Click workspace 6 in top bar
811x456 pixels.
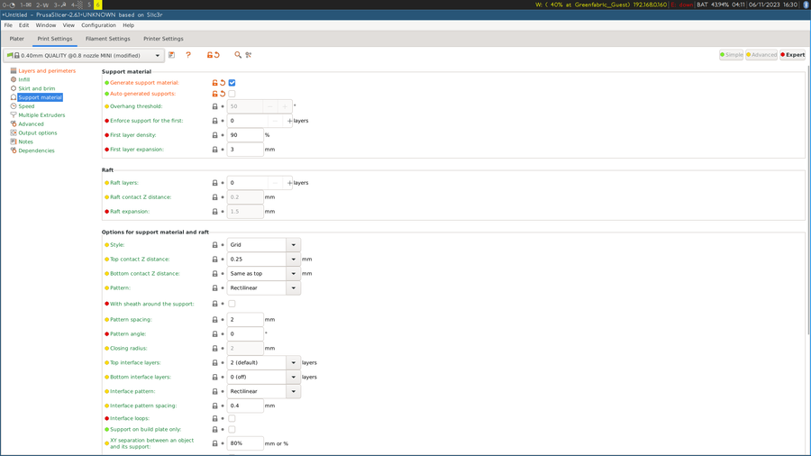point(97,5)
